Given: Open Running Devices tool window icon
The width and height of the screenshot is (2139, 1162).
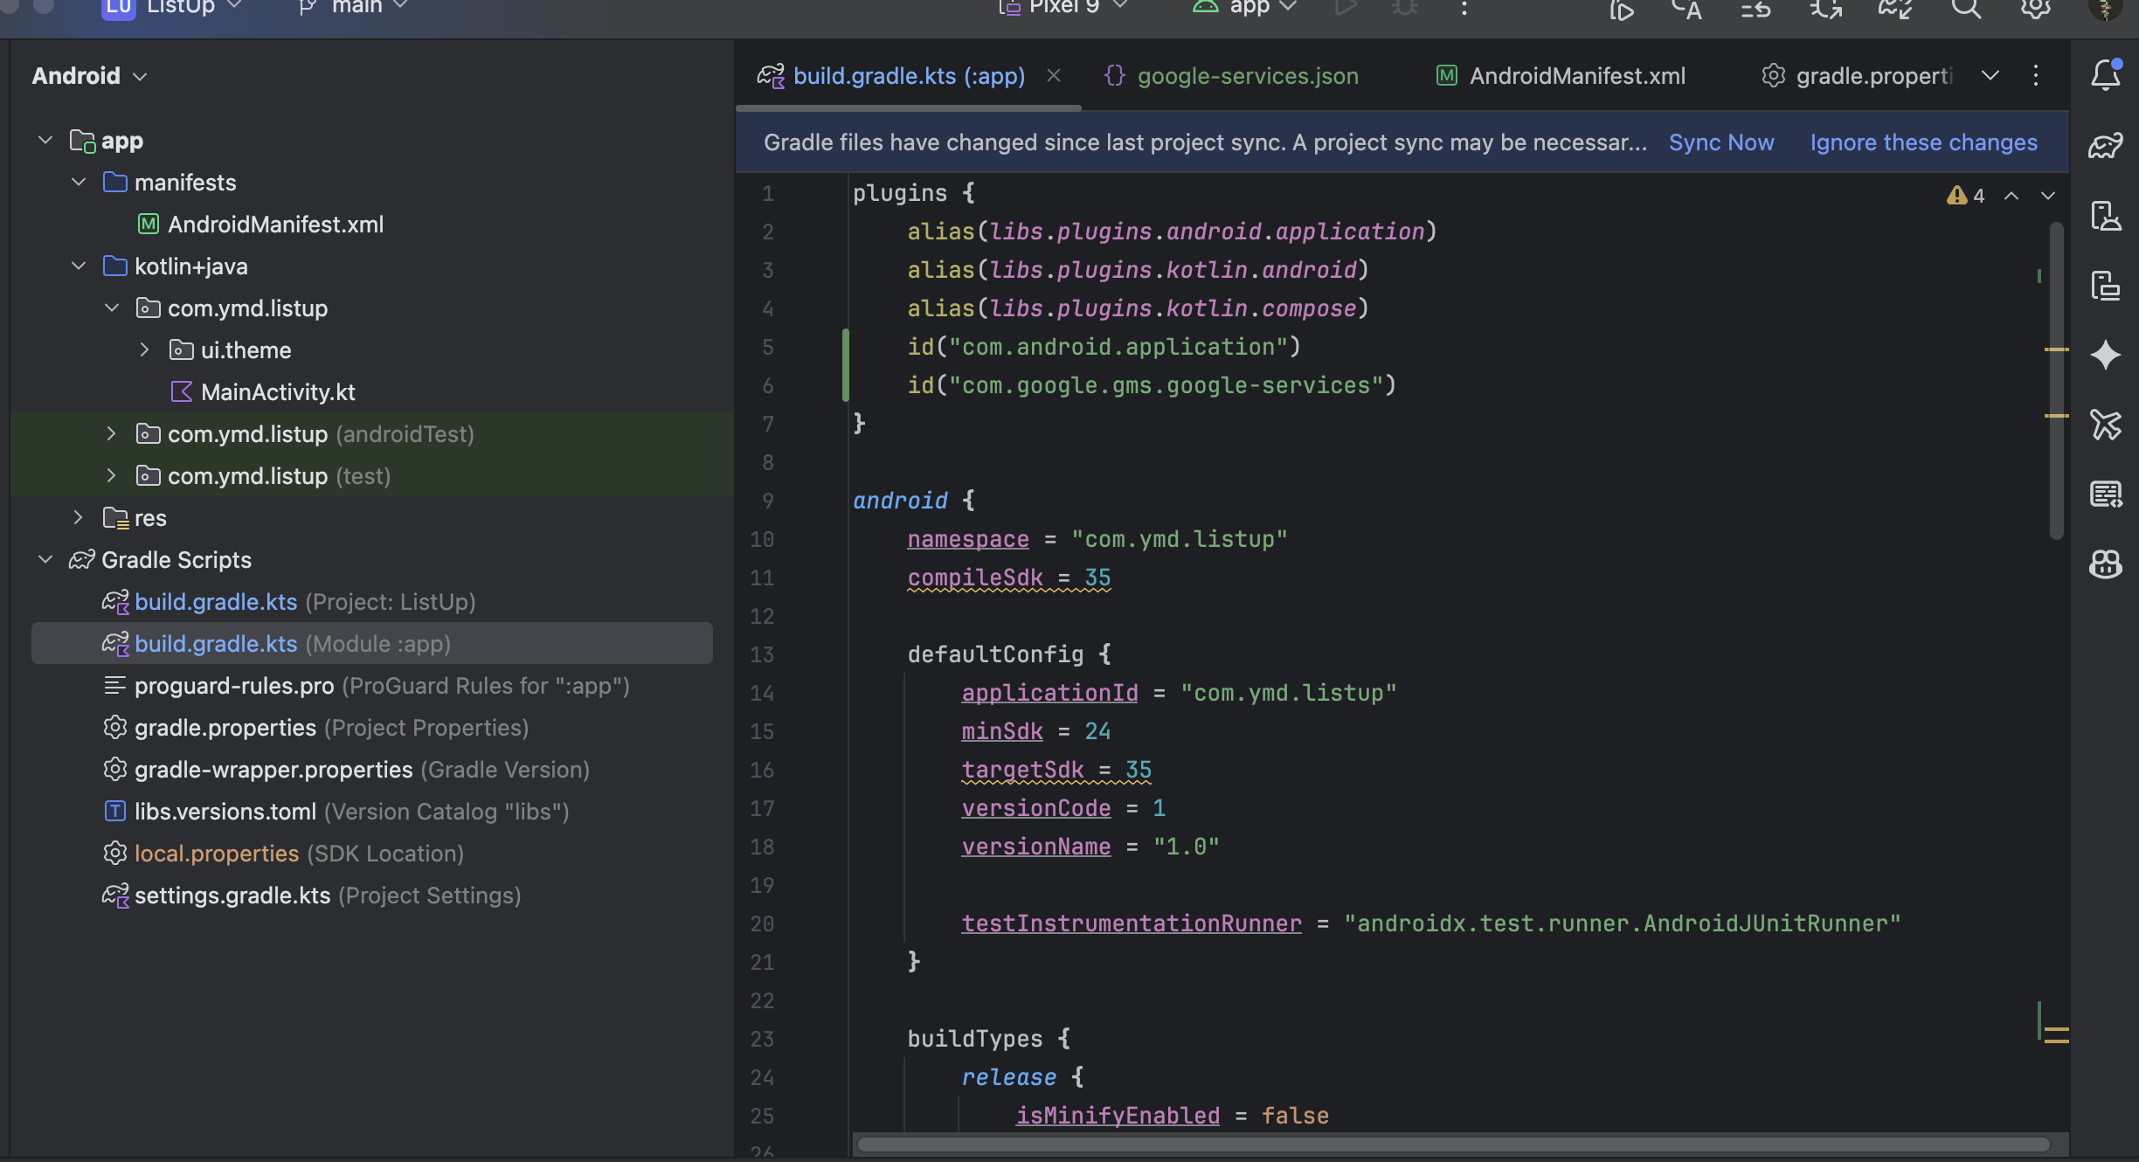Looking at the screenshot, I should 2106,285.
